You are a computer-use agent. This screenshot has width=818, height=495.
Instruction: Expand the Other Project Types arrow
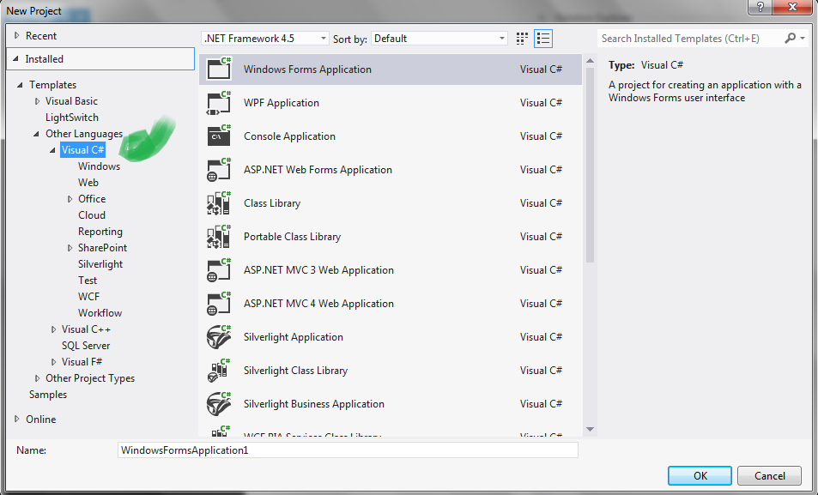click(37, 378)
